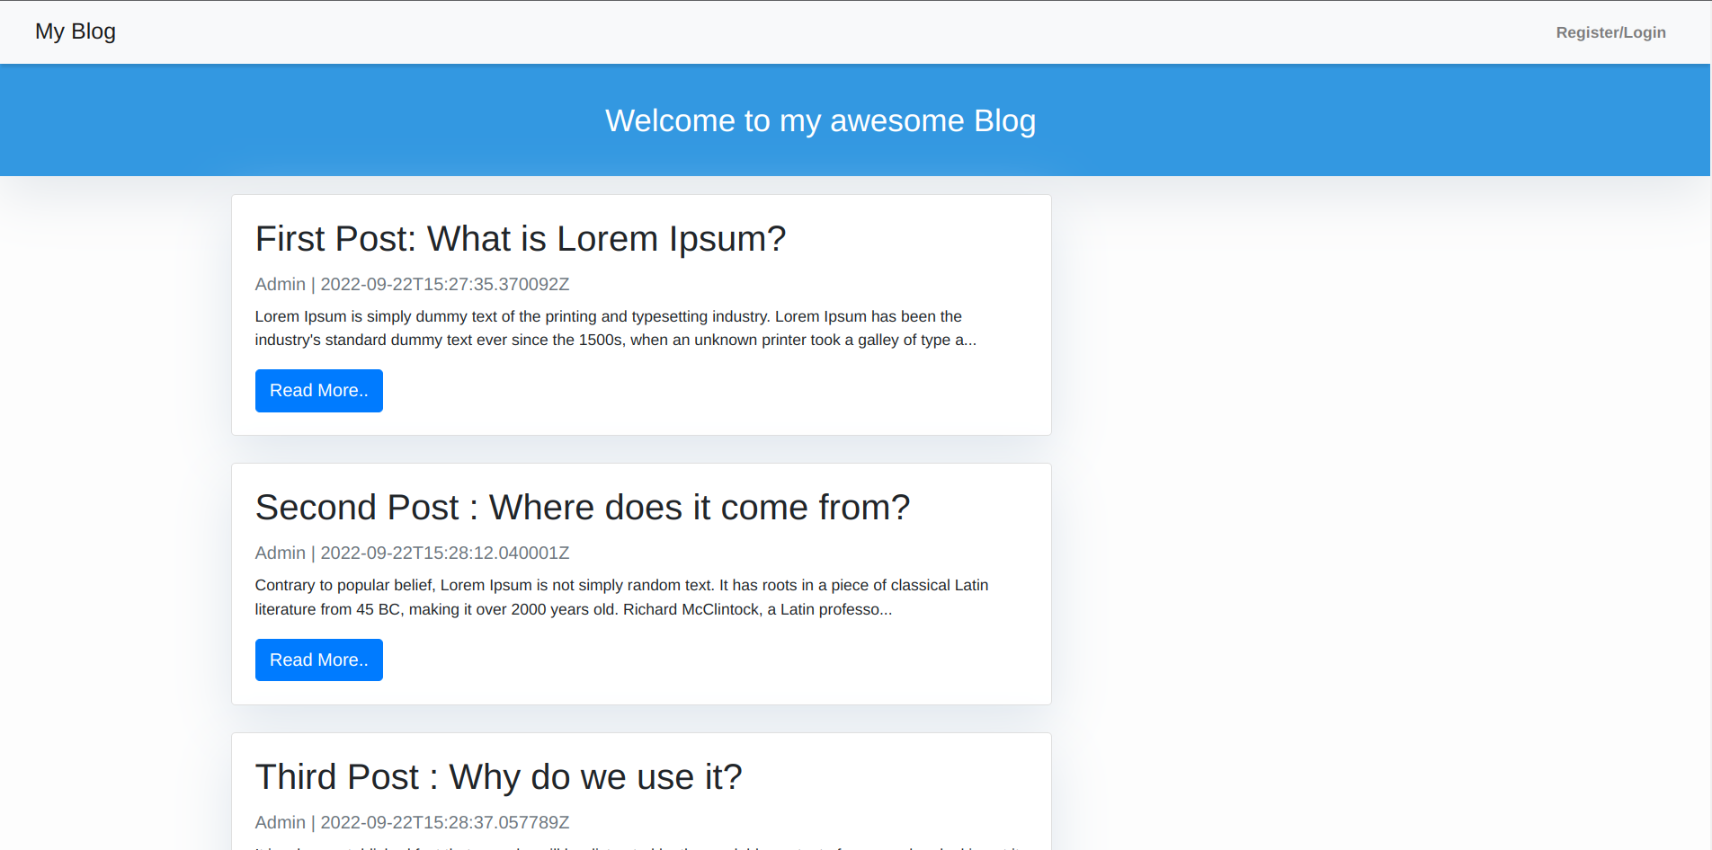Image resolution: width=1712 pixels, height=850 pixels.
Task: Click the top navigation bar
Action: point(854,31)
